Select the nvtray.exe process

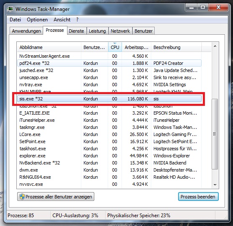tap(109, 85)
